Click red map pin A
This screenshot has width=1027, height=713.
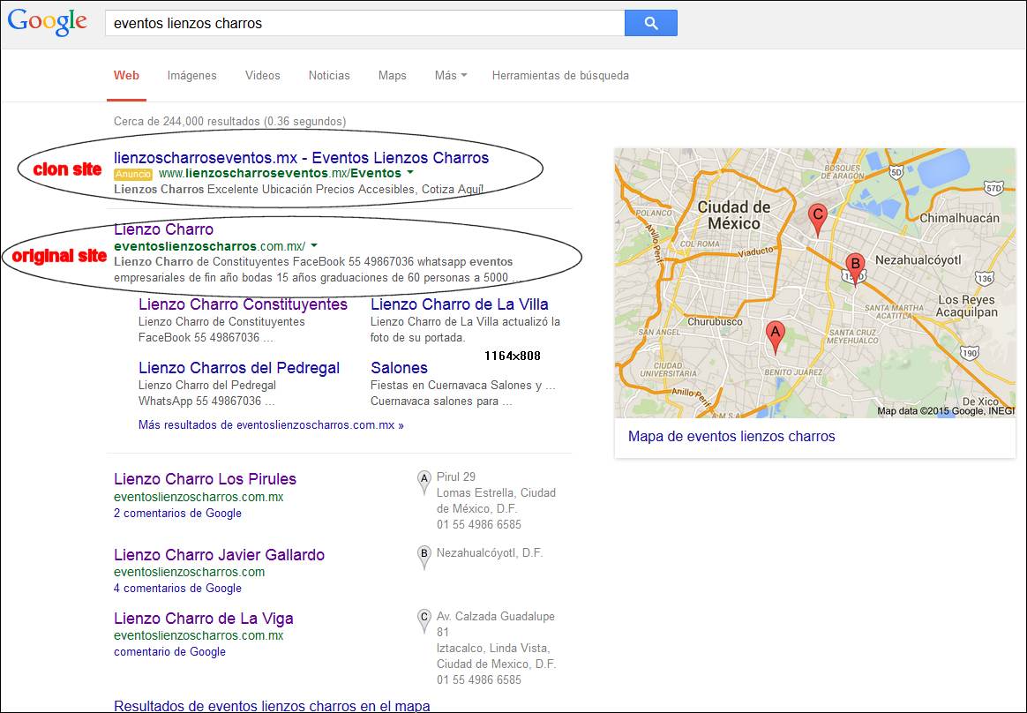point(775,338)
